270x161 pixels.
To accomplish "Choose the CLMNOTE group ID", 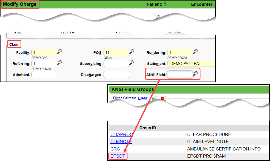I will pos(121,142).
